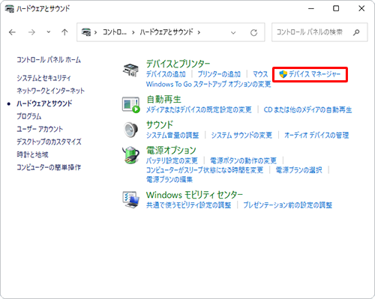Open Windows モビリティ センター heading link
The height and width of the screenshot is (299, 375).
pyautogui.click(x=194, y=195)
